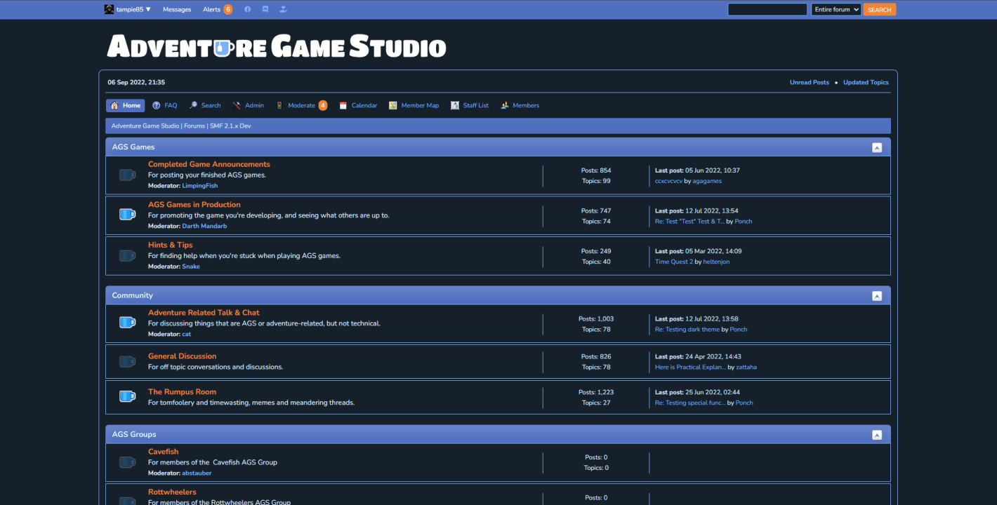Click the Search magnifier icon in menu
The height and width of the screenshot is (505, 997).
193,105
